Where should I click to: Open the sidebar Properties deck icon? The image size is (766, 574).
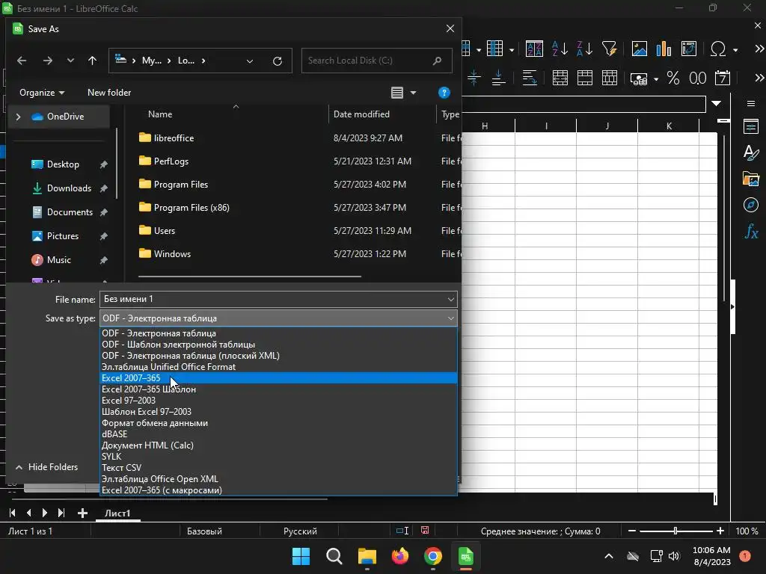pyautogui.click(x=751, y=126)
